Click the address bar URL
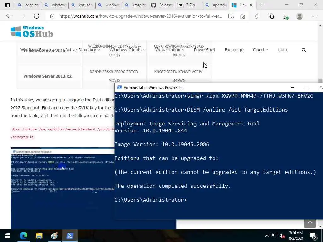Image resolution: width=323 pixels, height=242 pixels. tap(141, 16)
